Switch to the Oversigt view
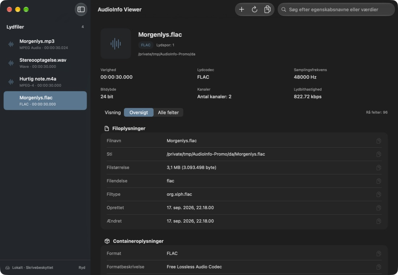The image size is (398, 275). pyautogui.click(x=139, y=113)
